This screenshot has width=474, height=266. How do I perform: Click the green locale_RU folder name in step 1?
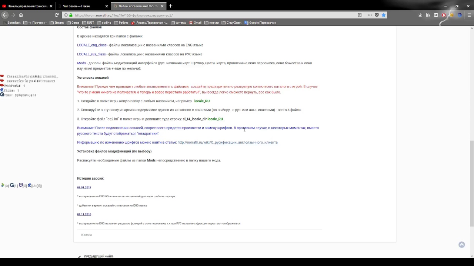(202, 101)
